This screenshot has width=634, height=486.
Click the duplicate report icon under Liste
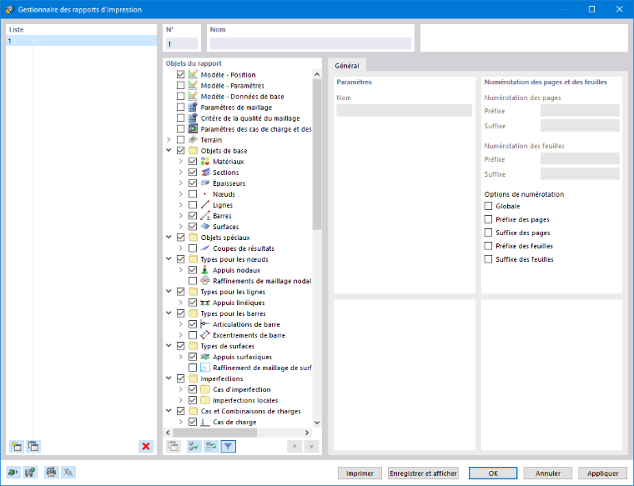point(33,446)
